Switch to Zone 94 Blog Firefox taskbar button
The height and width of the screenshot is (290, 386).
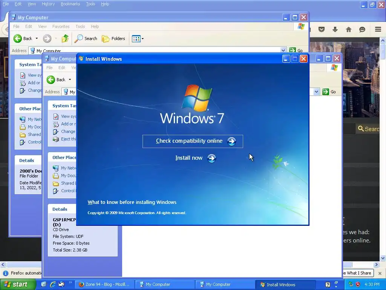click(x=105, y=285)
